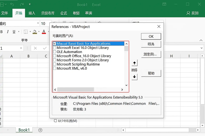205x136 pixels.
Task: Add a new sheet with plus icon
Action: pyautogui.click(x=40, y=130)
